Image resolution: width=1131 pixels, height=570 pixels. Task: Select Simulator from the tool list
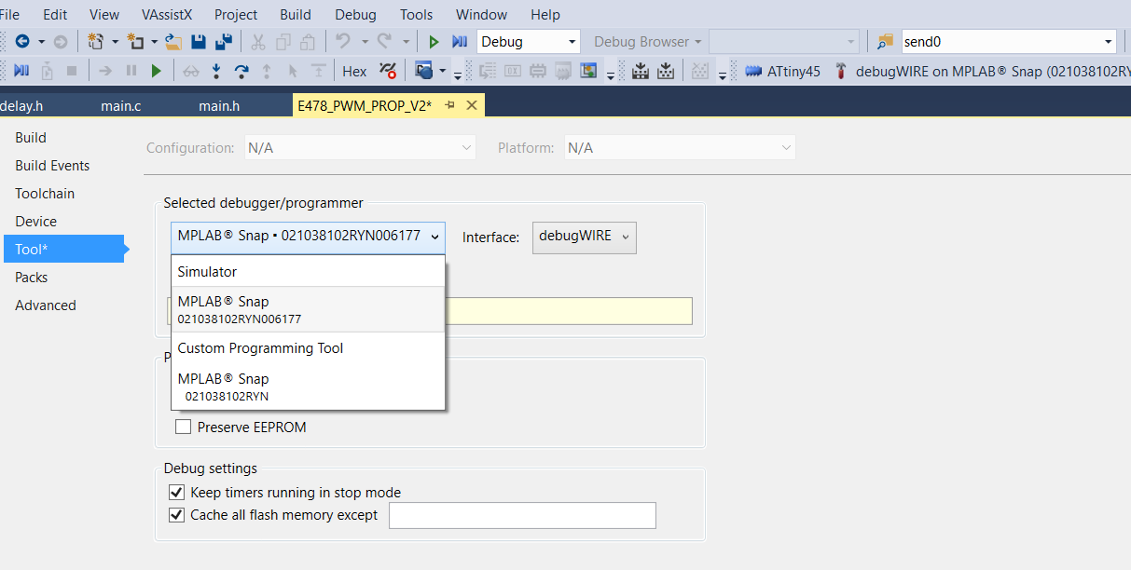(x=308, y=272)
